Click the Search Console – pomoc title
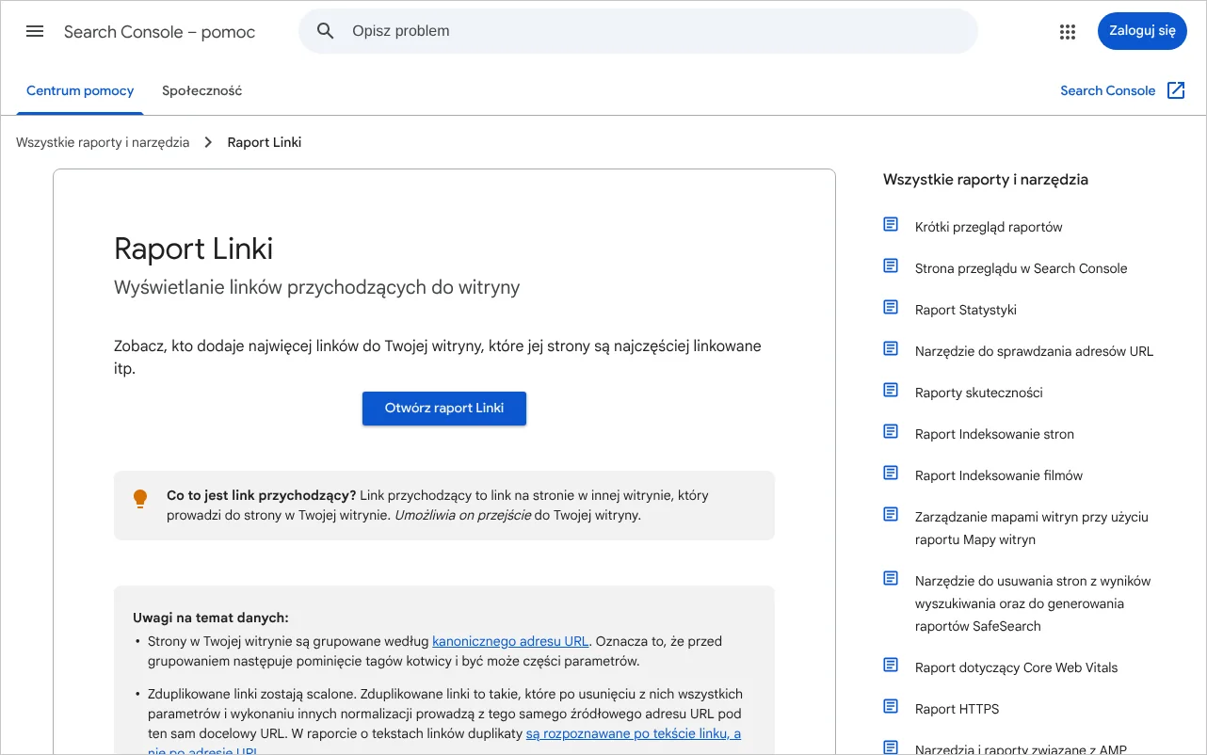Viewport: 1207px width, 755px height. tap(159, 32)
